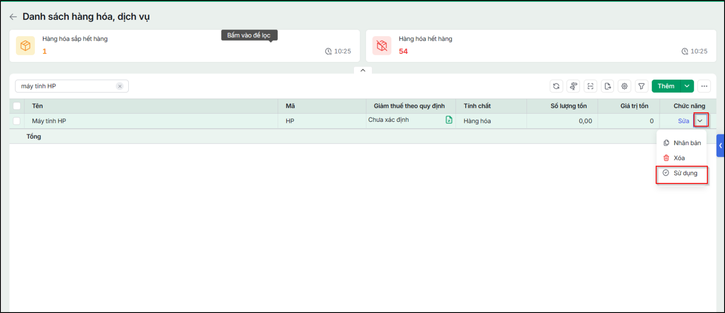Open the settings gear icon
This screenshot has height=313, width=725.
coord(624,86)
